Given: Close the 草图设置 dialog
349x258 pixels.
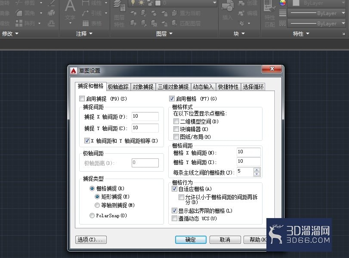Looking at the screenshot, I should 272,69.
